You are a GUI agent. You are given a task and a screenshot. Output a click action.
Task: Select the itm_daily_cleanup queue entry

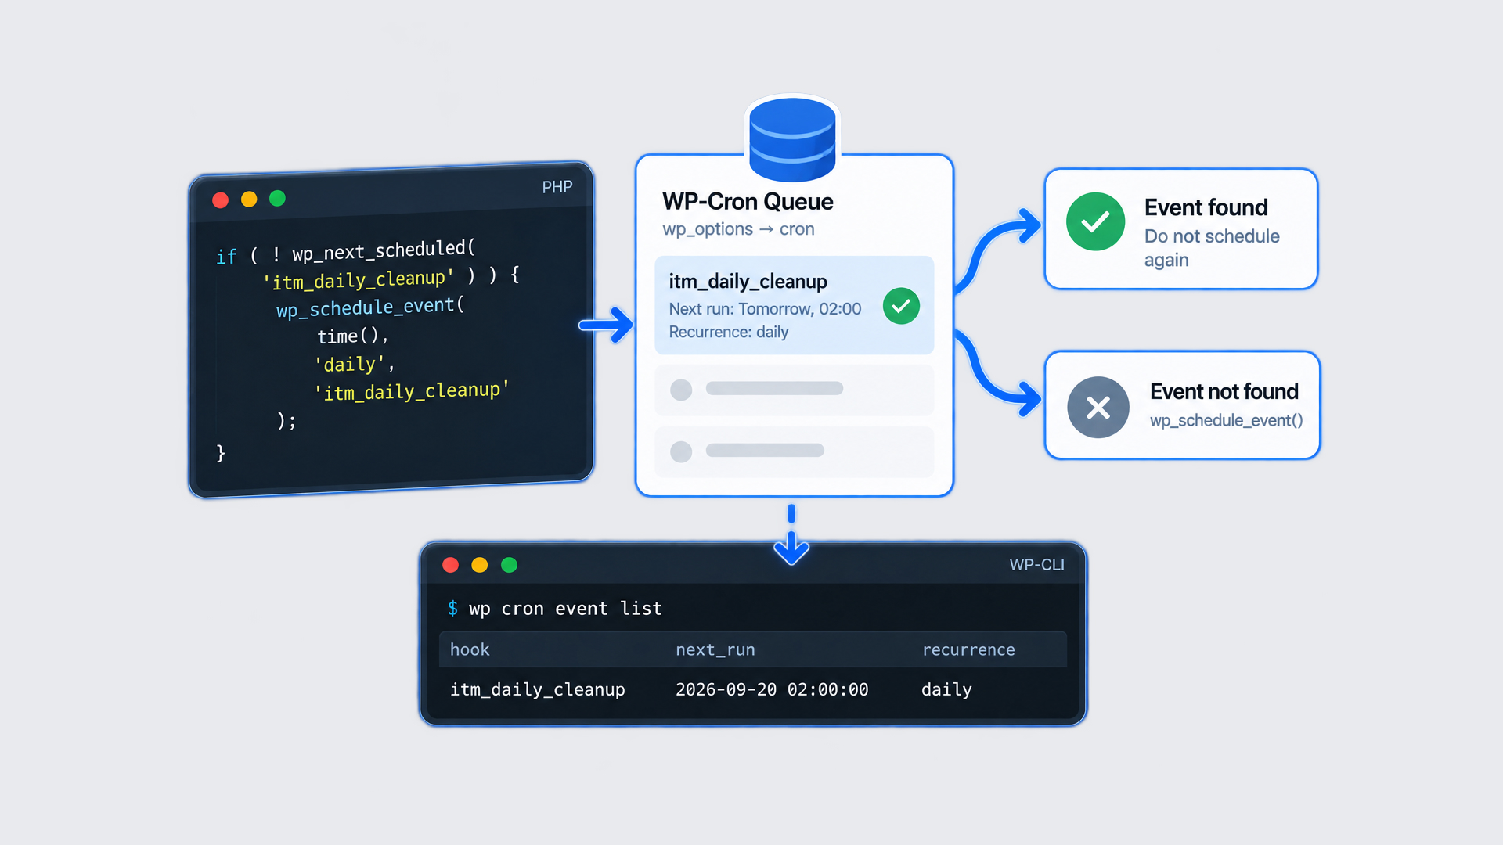(794, 305)
